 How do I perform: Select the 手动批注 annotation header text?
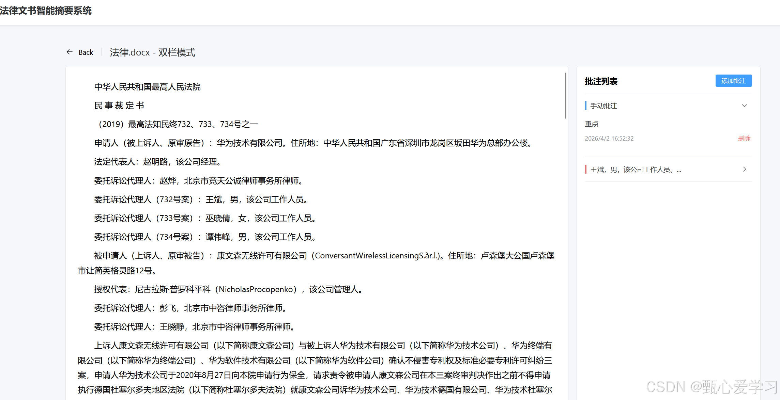click(603, 106)
